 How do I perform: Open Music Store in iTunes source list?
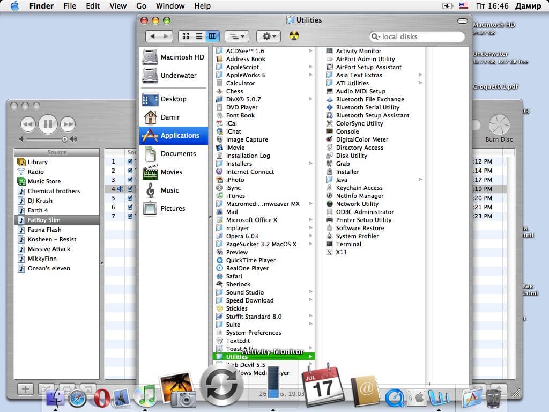tap(57, 181)
